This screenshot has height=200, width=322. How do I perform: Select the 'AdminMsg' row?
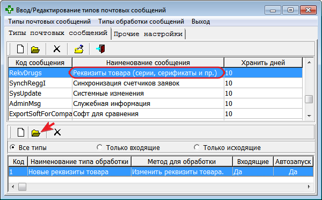[156, 104]
